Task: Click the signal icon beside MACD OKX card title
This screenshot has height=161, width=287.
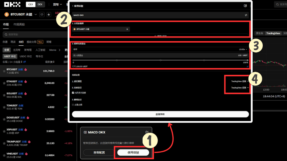Action: (85, 132)
